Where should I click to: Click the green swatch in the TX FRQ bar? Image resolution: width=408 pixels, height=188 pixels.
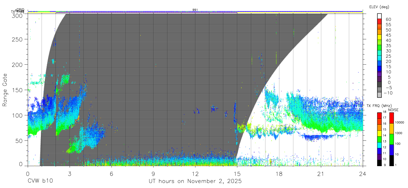click(x=379, y=139)
